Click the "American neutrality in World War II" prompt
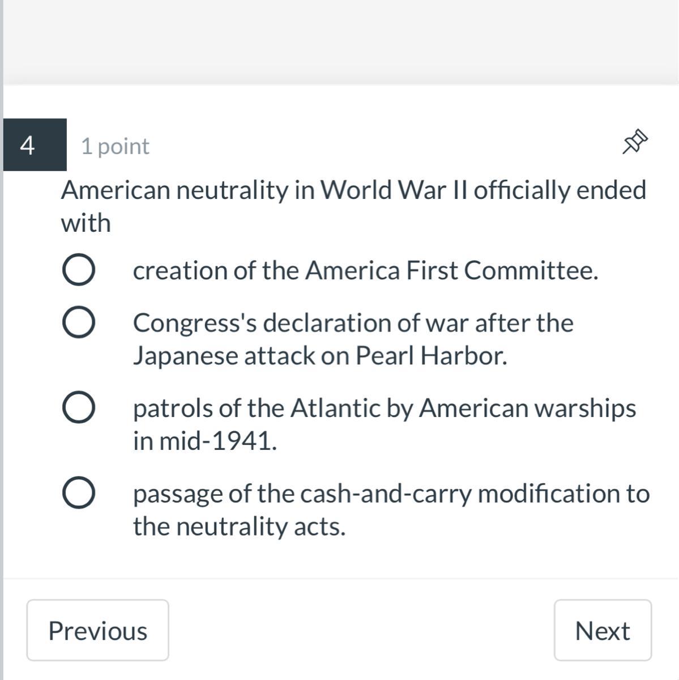Image resolution: width=679 pixels, height=680 pixels. (353, 190)
